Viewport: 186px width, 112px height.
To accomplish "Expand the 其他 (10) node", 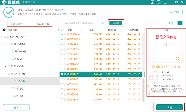I will point(5,66).
